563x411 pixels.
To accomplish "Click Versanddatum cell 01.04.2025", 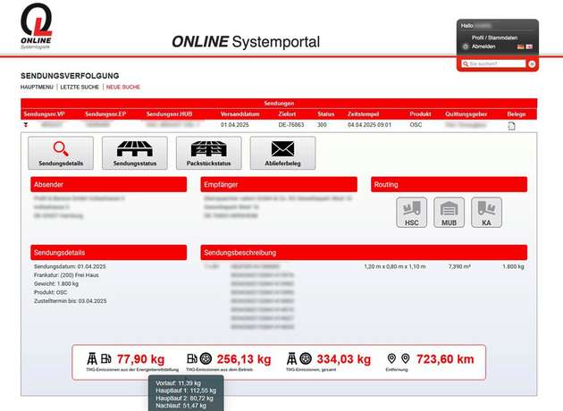I will click(234, 125).
